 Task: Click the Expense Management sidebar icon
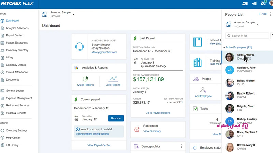pyautogui.click(x=2, y=98)
